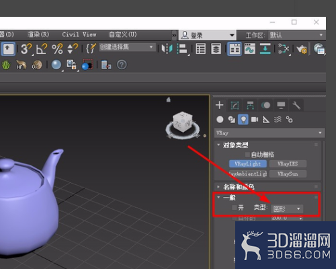The height and width of the screenshot is (269, 336).
Task: Click the VRayIES button
Action: 288,164
